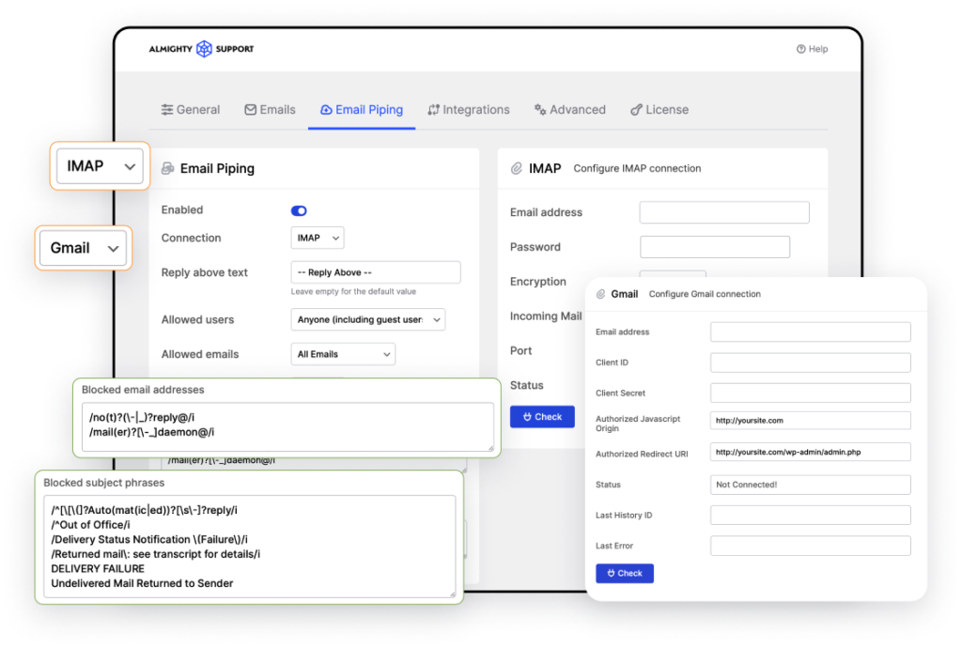The width and height of the screenshot is (962, 648).
Task: Click the Blocked subject phrases textarea
Action: (250, 547)
